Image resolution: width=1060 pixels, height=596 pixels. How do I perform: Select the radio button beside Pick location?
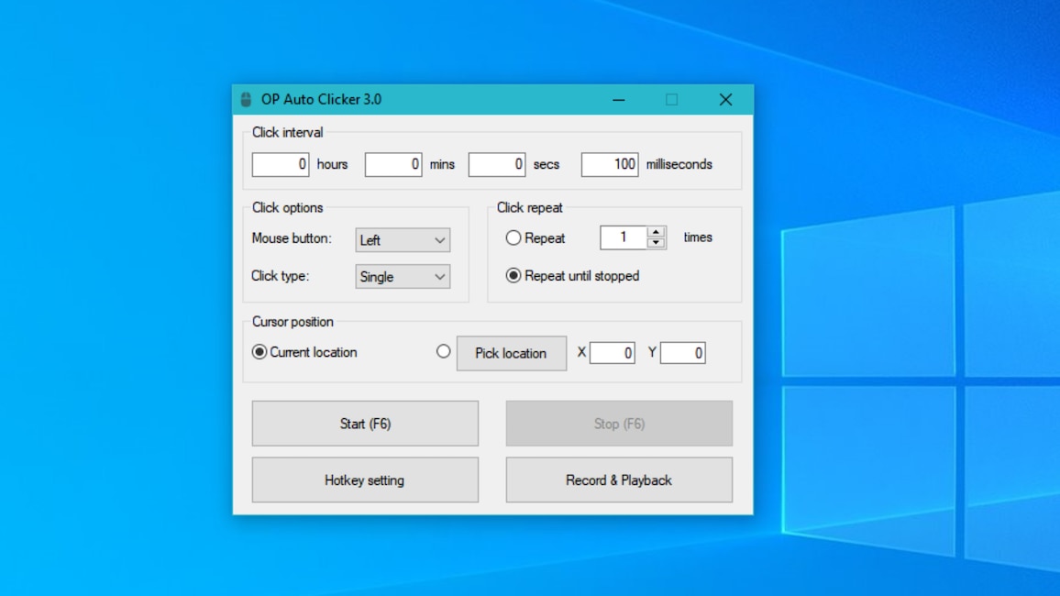pyautogui.click(x=444, y=351)
